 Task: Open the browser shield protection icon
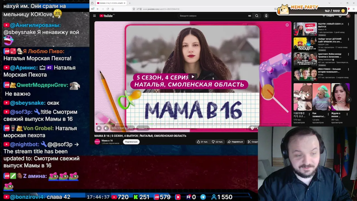(x=134, y=9)
